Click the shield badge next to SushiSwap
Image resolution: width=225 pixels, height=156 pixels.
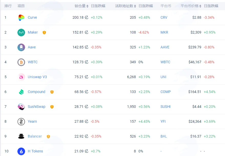(x=52, y=107)
